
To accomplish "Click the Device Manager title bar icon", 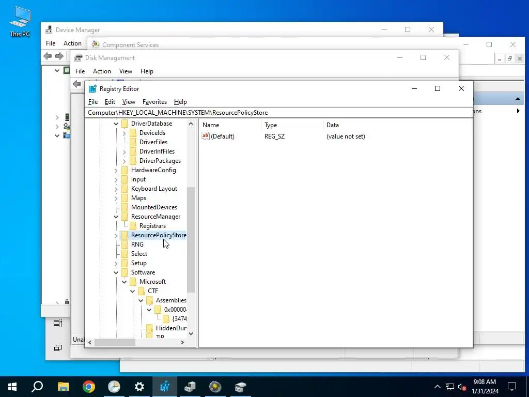I will (x=49, y=29).
